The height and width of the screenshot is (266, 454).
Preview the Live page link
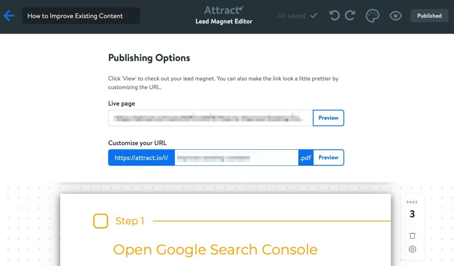[x=328, y=118]
